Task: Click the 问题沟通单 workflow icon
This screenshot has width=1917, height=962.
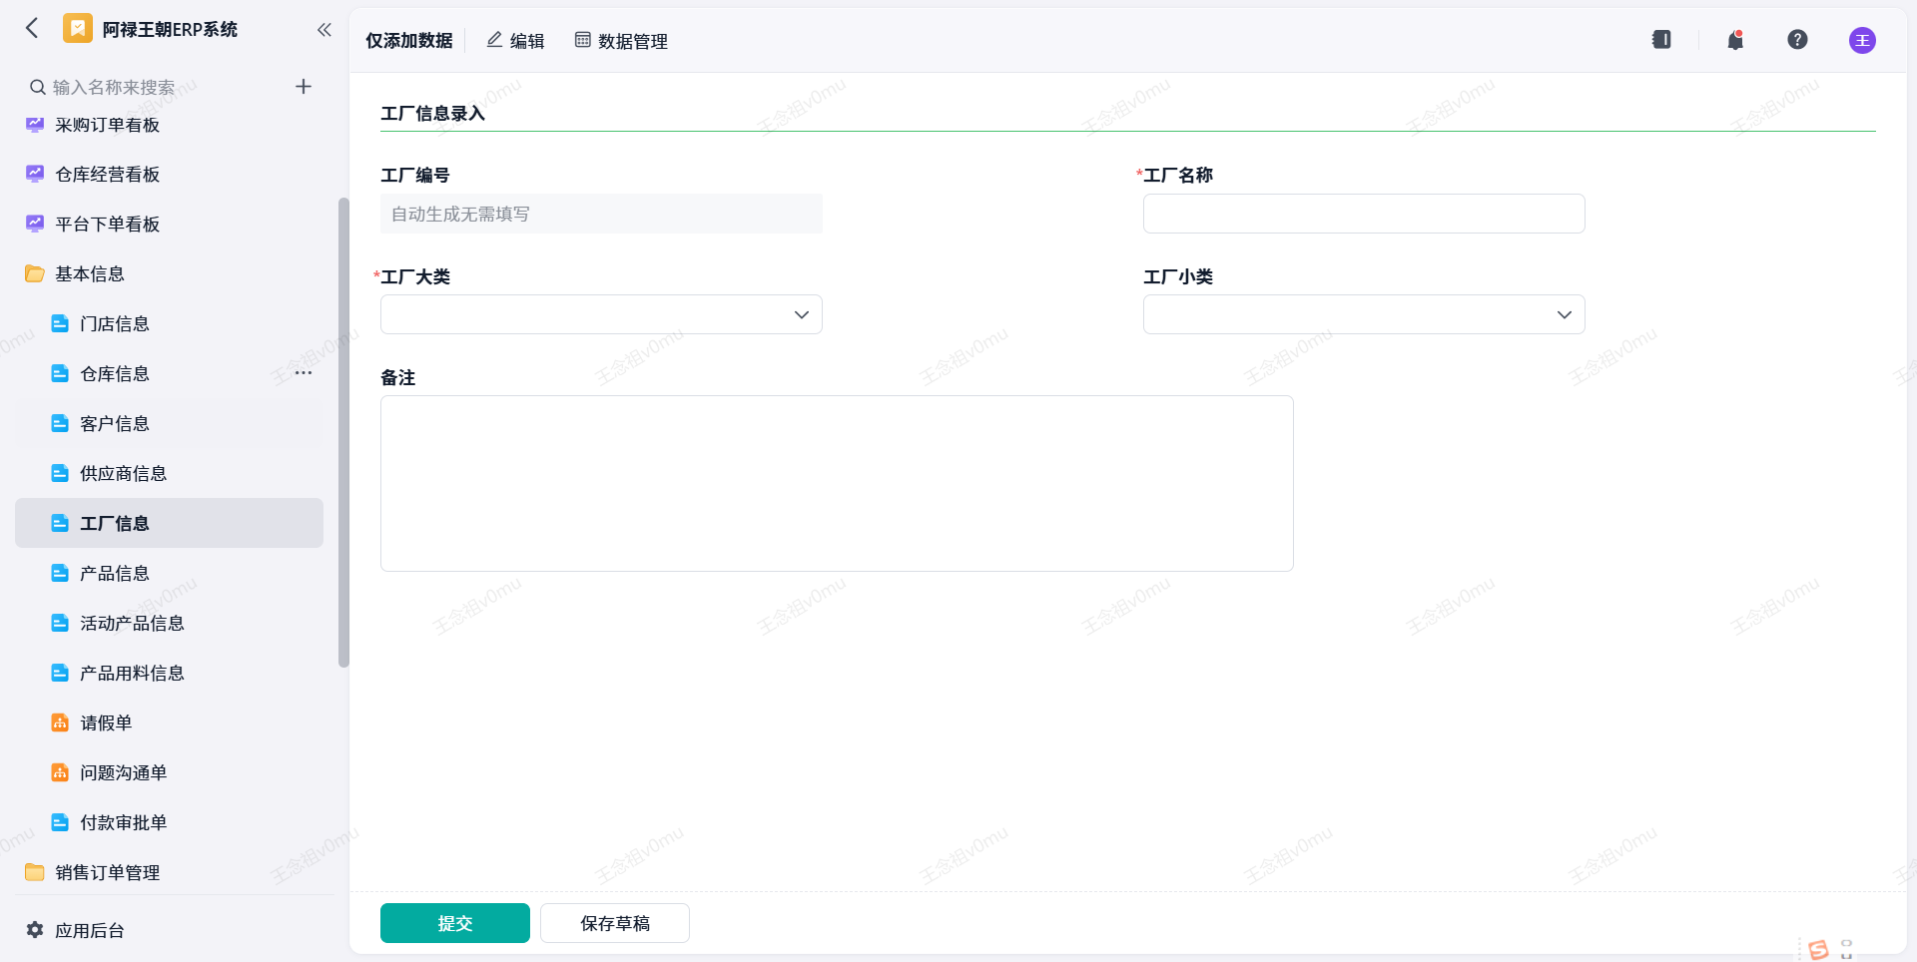Action: (x=60, y=772)
